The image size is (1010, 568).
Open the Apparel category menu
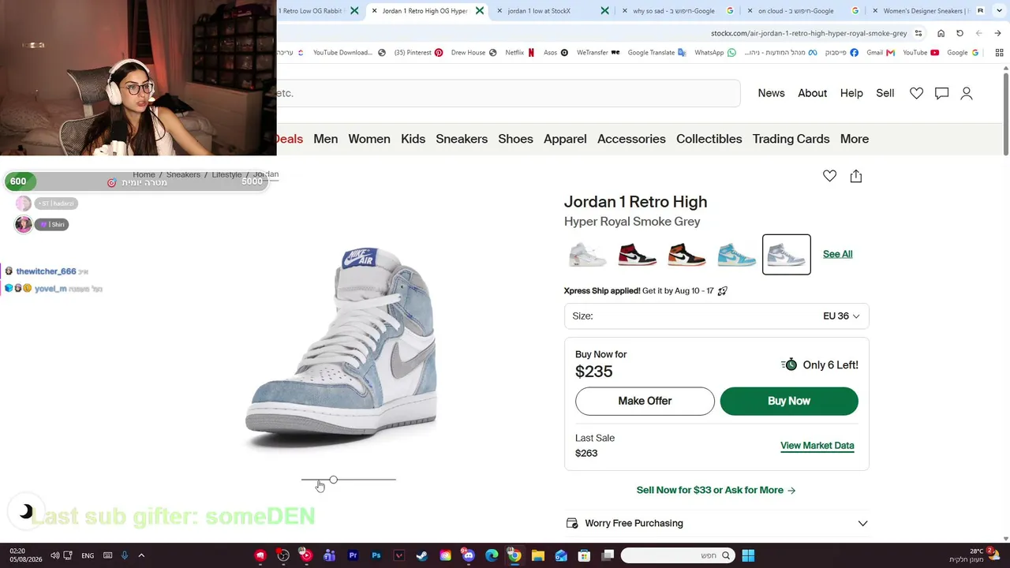[x=565, y=139]
